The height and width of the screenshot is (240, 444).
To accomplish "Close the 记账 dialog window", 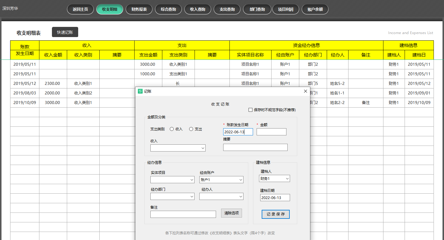I will point(305,91).
